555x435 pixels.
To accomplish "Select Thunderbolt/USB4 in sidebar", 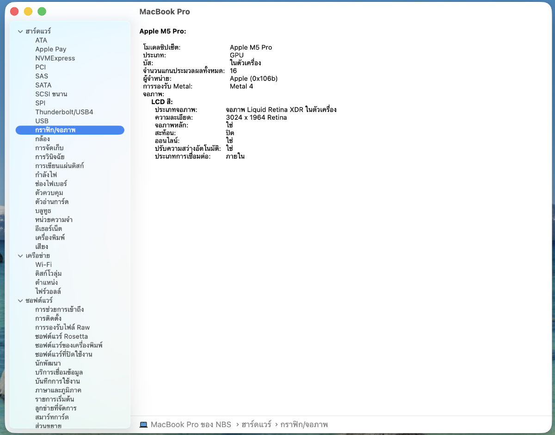I will click(64, 112).
